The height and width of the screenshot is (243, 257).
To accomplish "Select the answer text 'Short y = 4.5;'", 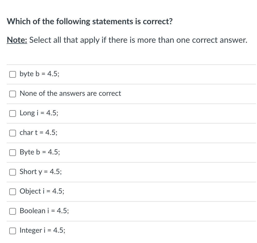I will click(x=40, y=172).
